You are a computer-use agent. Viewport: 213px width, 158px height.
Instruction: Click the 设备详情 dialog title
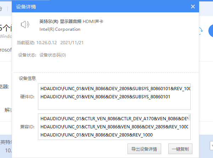[26, 7]
